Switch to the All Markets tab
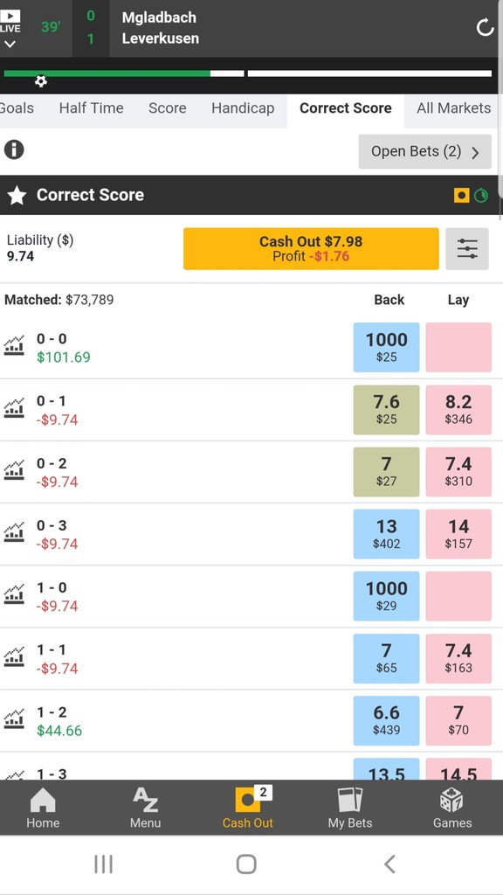Image resolution: width=503 pixels, height=895 pixels. tap(453, 108)
